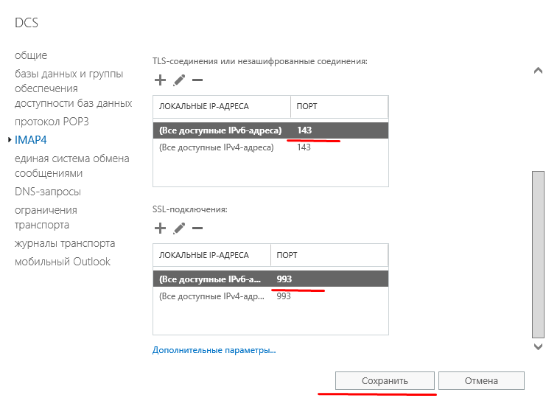Click the ПОРТ column header in TLS table
This screenshot has width=546, height=412.
339,106
